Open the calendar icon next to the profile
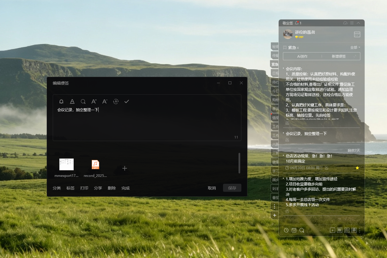 tap(357, 34)
